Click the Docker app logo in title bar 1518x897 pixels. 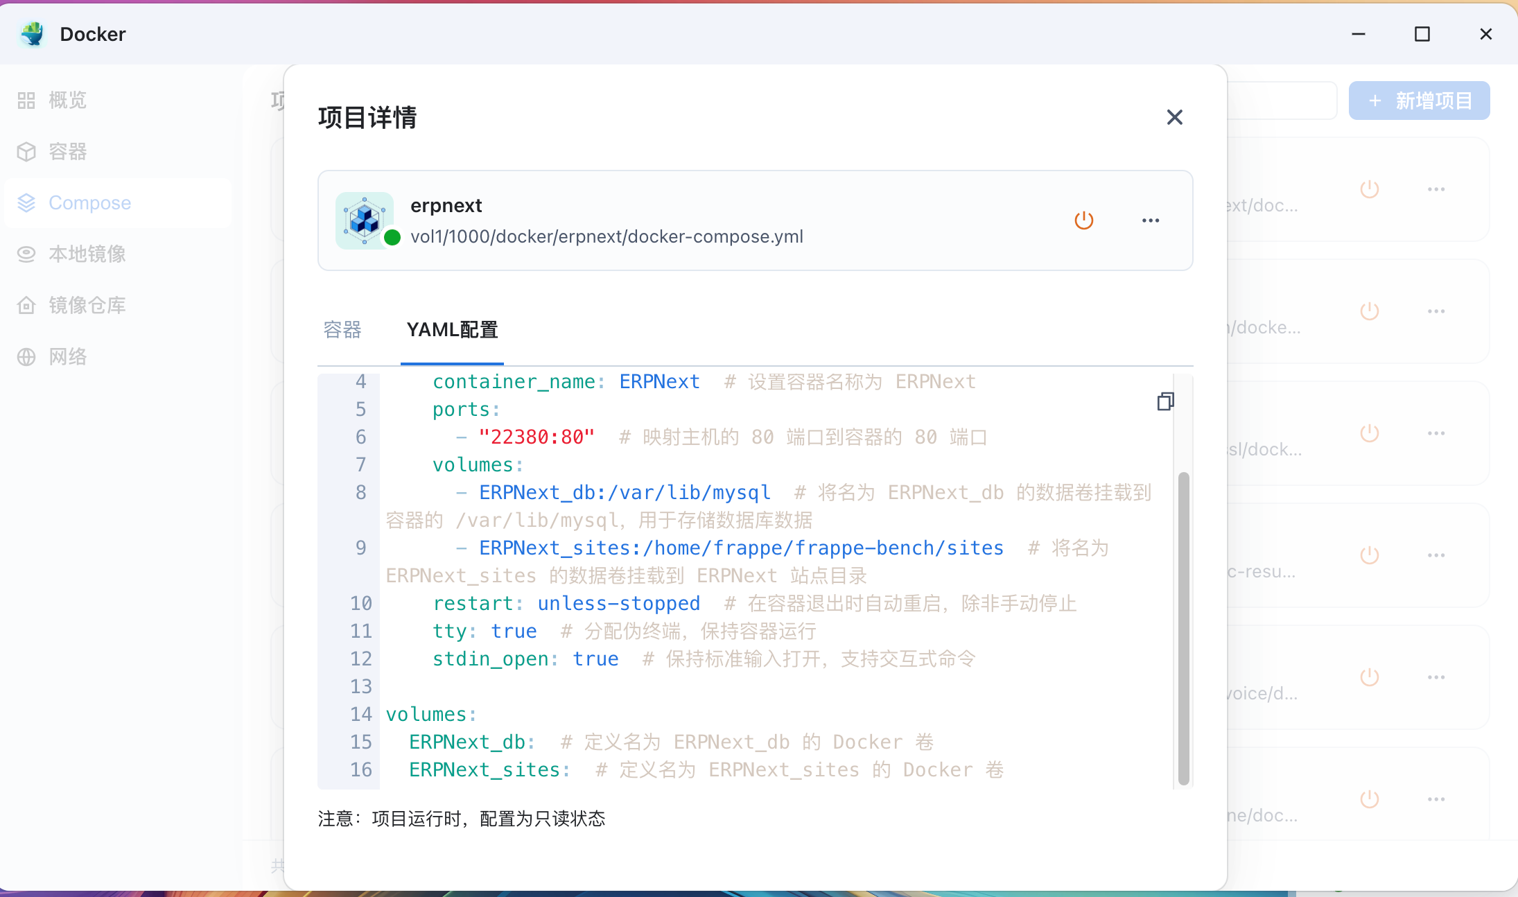pos(33,34)
